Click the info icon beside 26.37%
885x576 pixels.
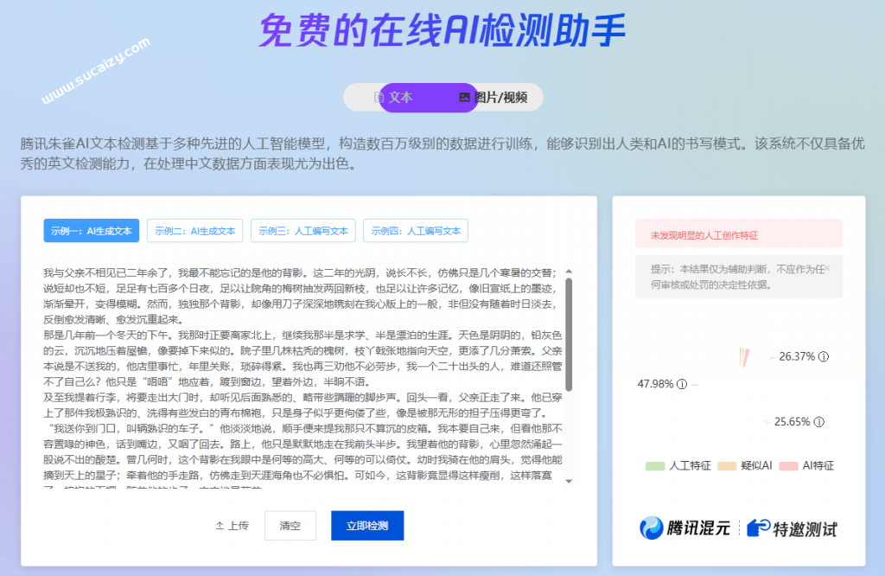824,356
